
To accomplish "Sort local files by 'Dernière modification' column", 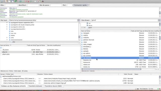I will (x=54, y=45).
